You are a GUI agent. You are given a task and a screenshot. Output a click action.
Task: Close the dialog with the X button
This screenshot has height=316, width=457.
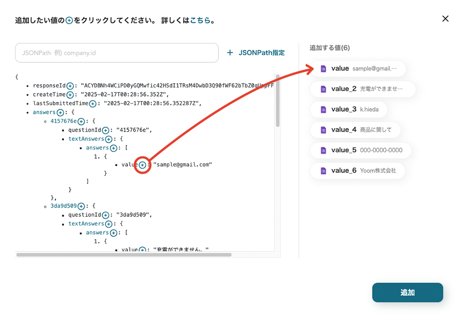pos(445,19)
